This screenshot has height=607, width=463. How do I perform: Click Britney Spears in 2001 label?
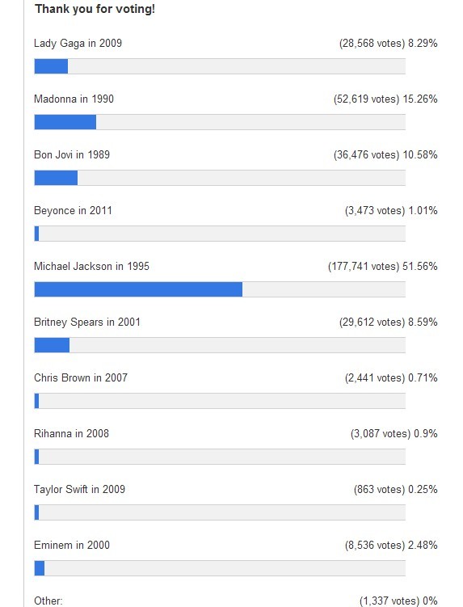[x=87, y=322]
